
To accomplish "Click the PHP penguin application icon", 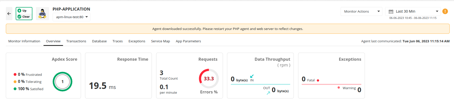I will pyautogui.click(x=42, y=14).
